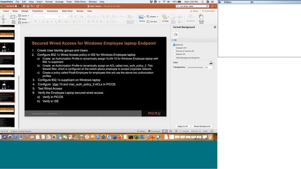Open the Undo history dropdown arrow

[34, 6]
